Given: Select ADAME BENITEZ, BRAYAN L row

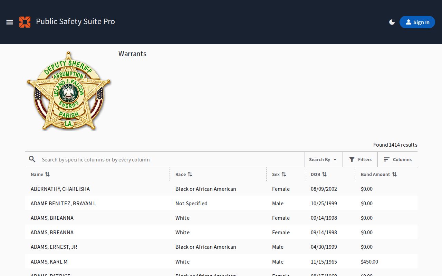Looking at the screenshot, I should point(221,203).
